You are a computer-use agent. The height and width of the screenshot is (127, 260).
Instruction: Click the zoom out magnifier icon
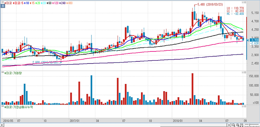[x=233, y=125]
